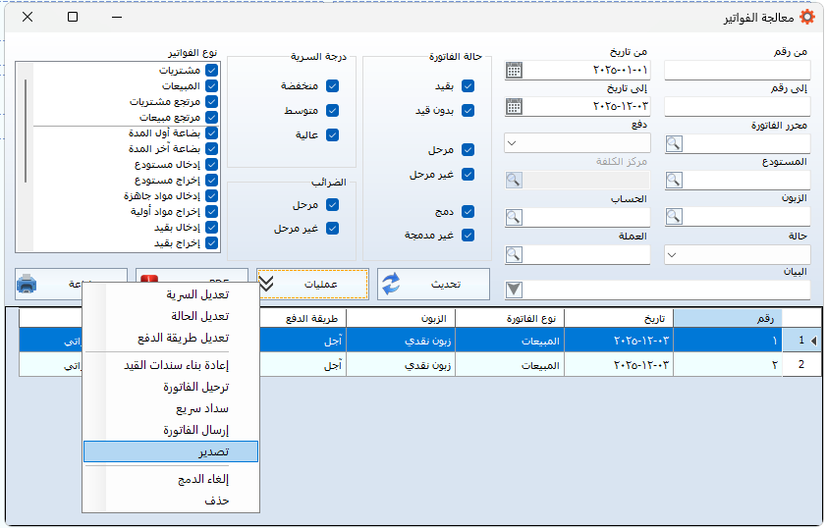Click search icon in المستودع field
Viewport: 826px width, 528px height.
click(674, 180)
